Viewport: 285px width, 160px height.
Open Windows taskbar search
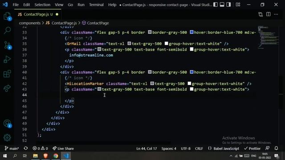pos(15,156)
